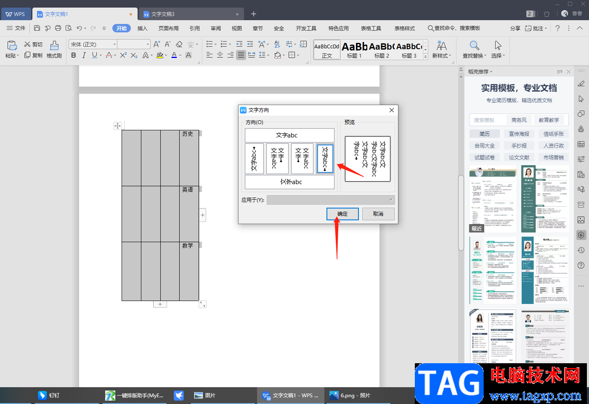
Task: Choose horizontal 文字abc direction option
Action: [x=289, y=135]
